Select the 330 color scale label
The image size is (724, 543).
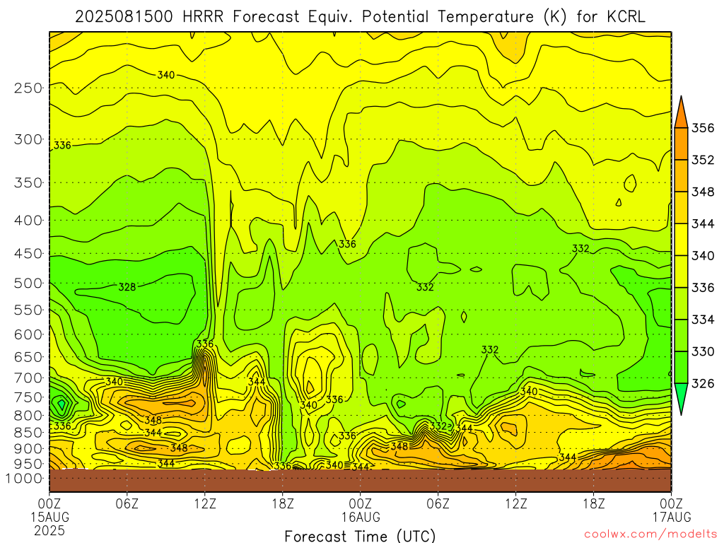[703, 352]
